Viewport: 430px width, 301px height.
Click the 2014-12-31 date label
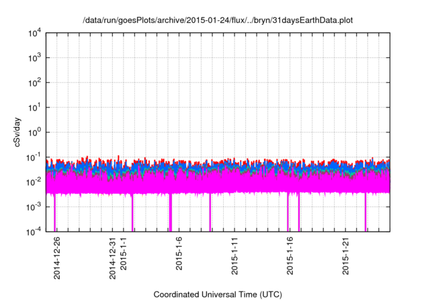click(112, 258)
